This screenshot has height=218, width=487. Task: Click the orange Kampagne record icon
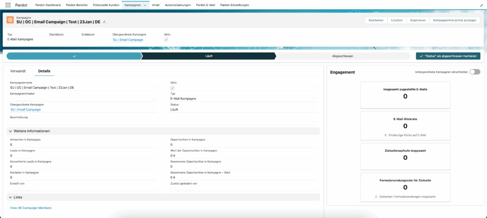point(10,20)
